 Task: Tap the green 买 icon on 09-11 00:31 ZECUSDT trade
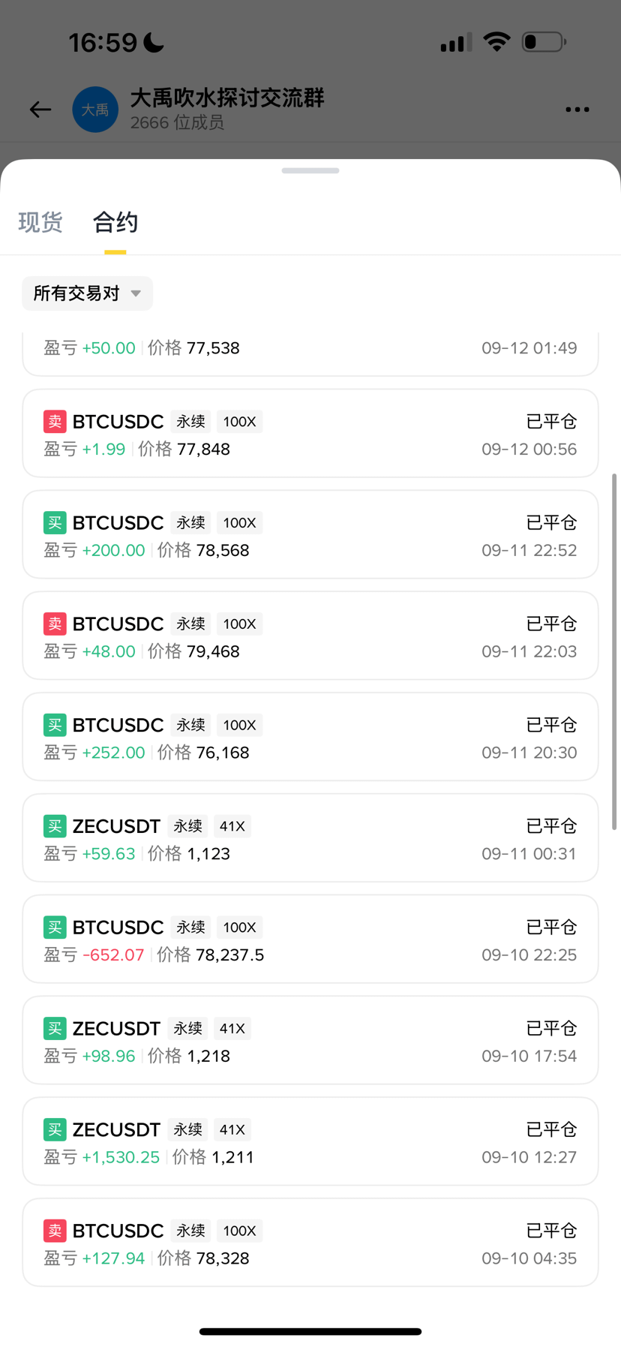click(55, 826)
